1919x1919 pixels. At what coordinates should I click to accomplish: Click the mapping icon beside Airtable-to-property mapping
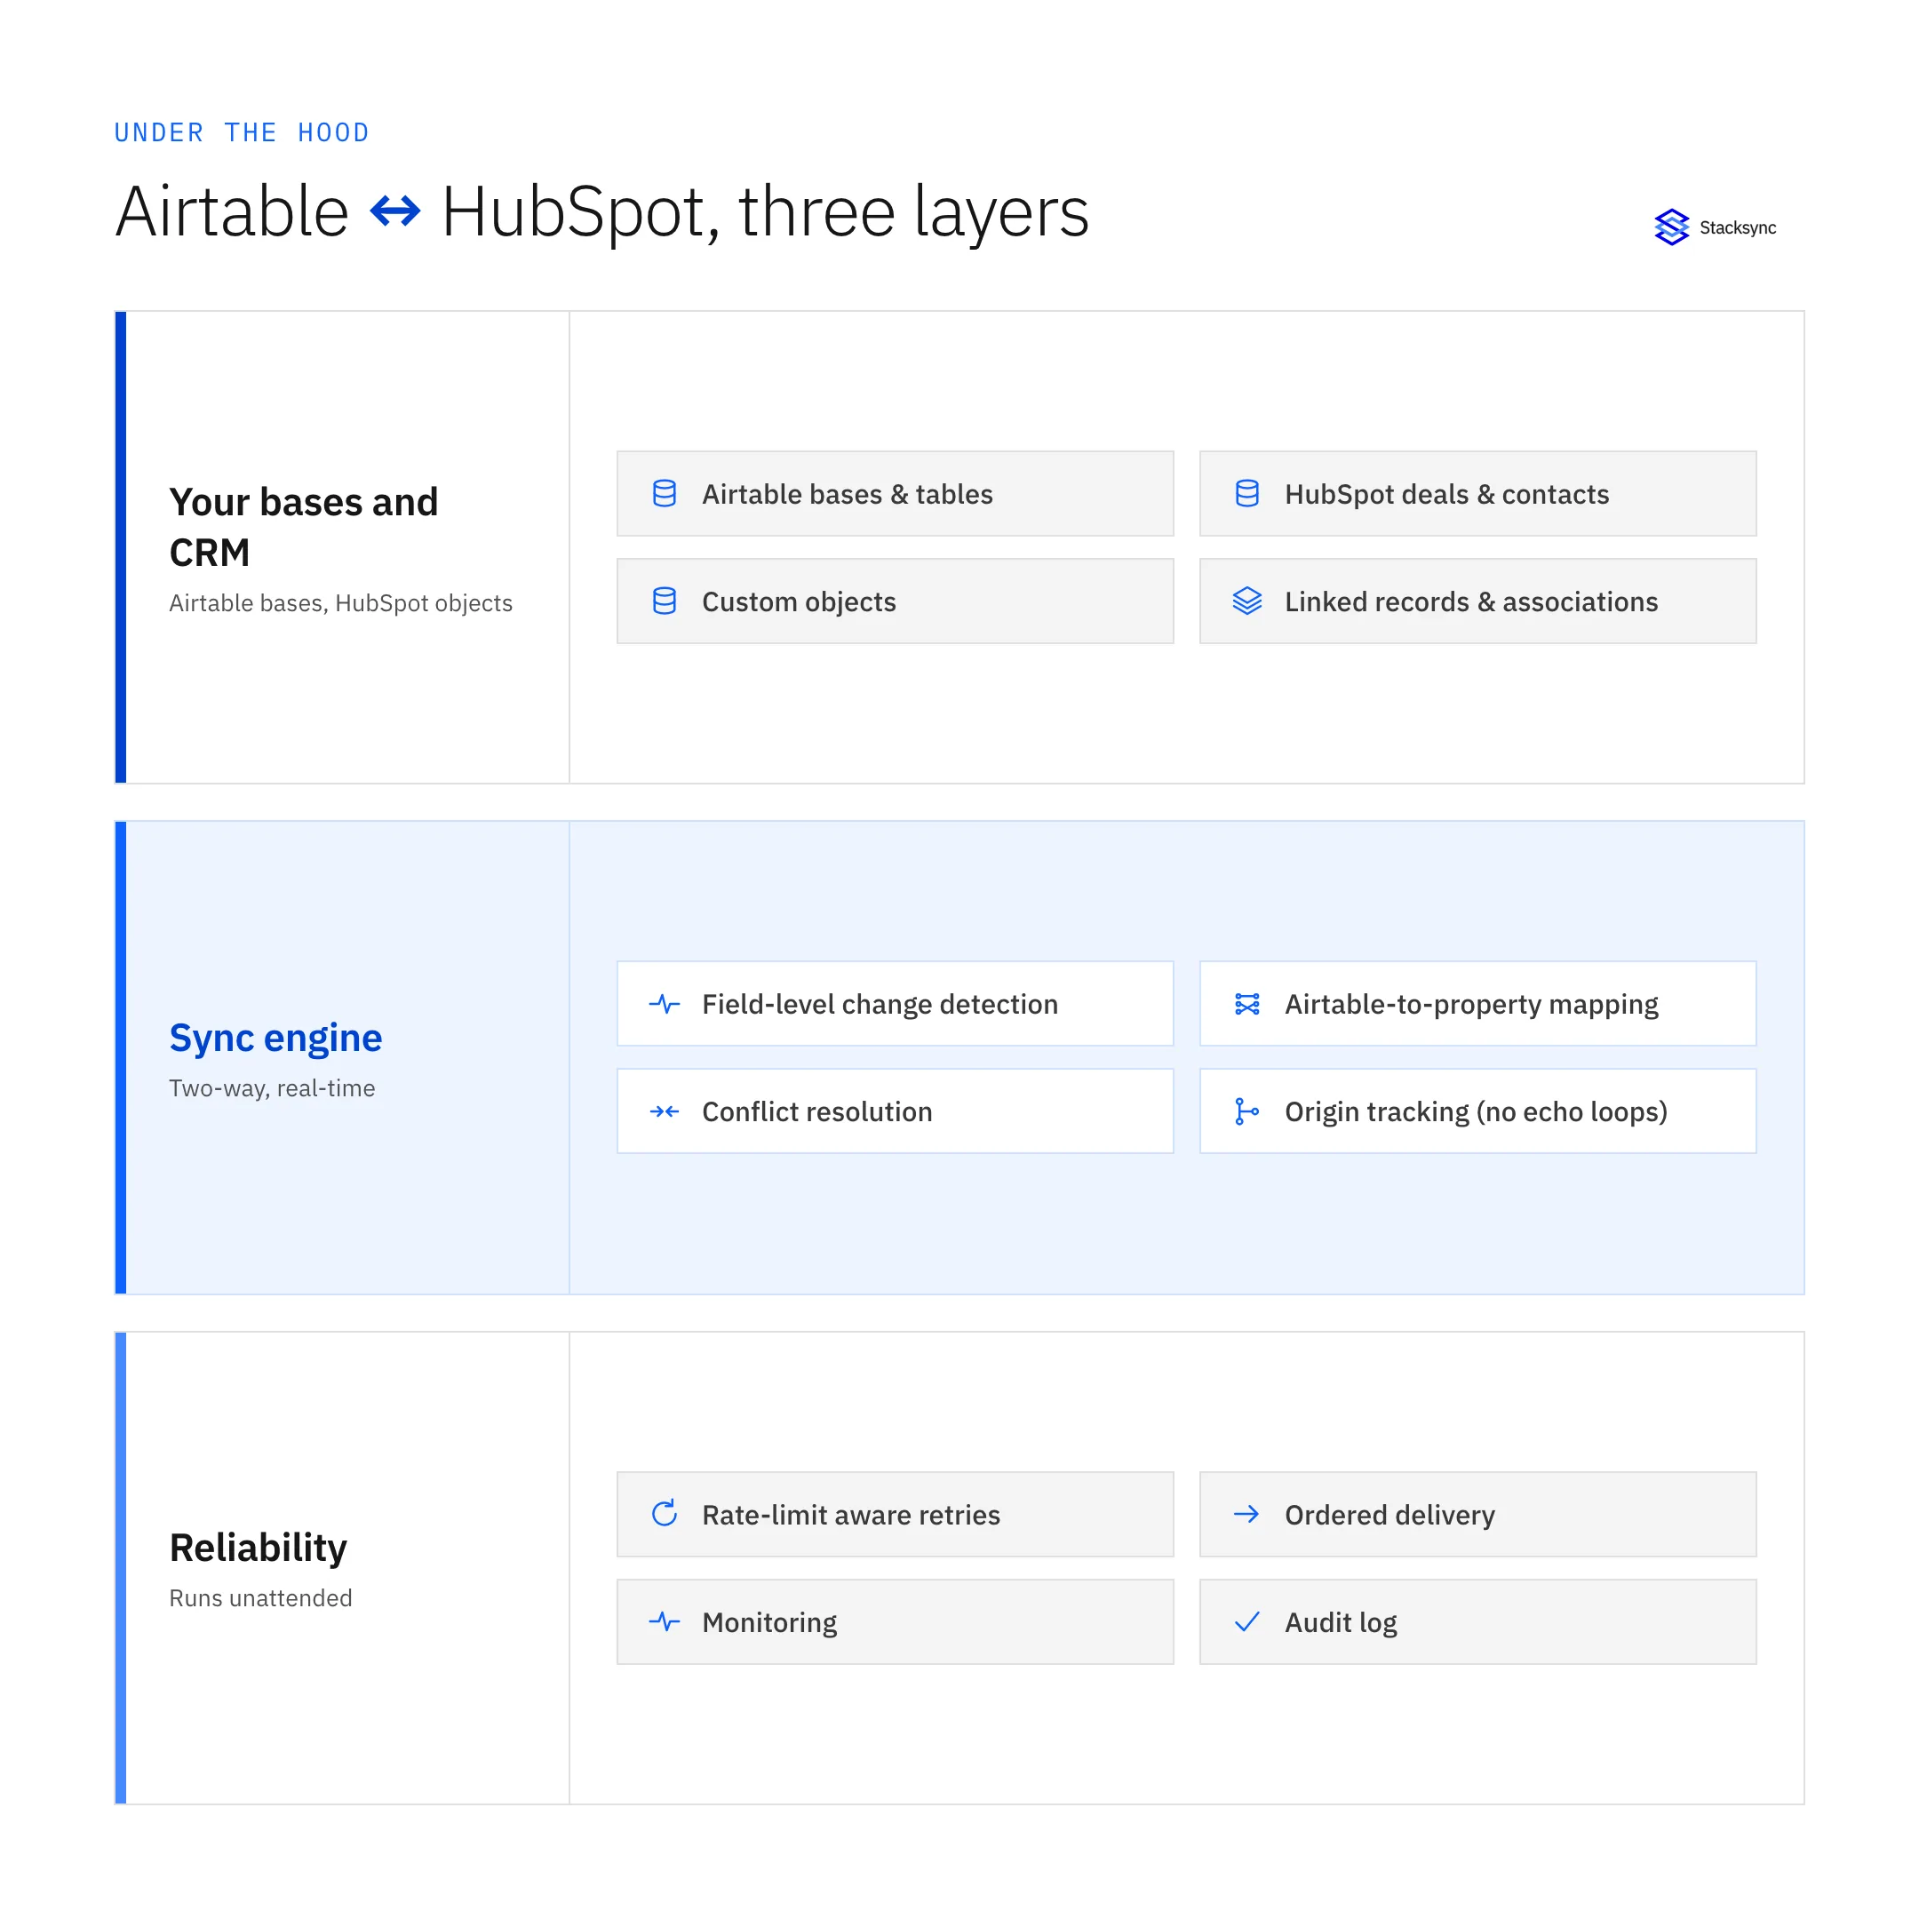(1246, 1004)
